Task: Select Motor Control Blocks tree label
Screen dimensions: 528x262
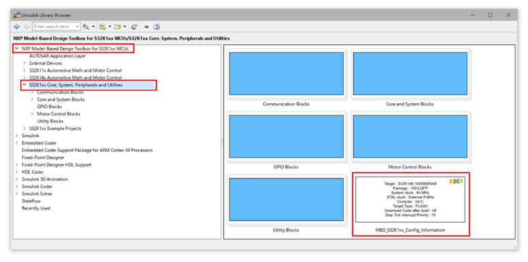Action: (x=59, y=114)
